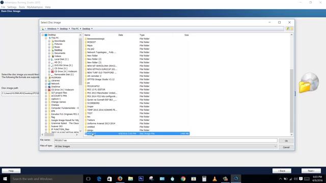Click the Windows breadcrumb in path bar
Screen dimensions: 326x183
[52, 28]
